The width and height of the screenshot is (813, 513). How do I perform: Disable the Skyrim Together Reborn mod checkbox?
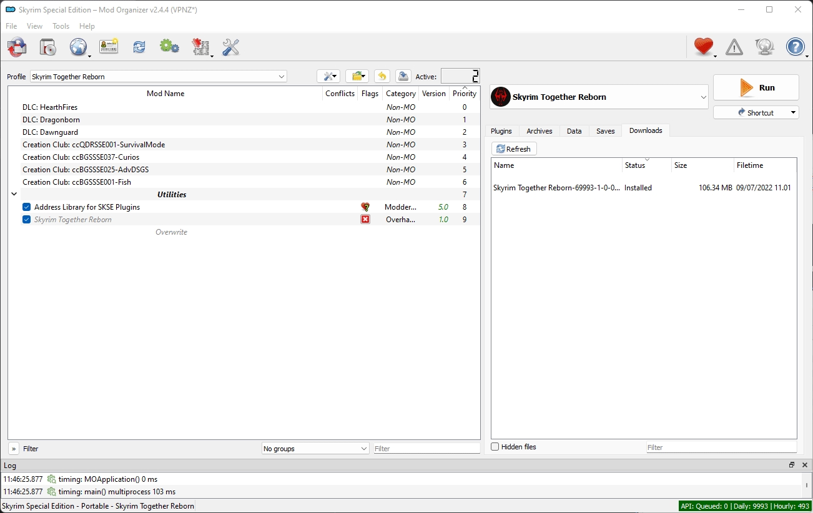coord(26,220)
